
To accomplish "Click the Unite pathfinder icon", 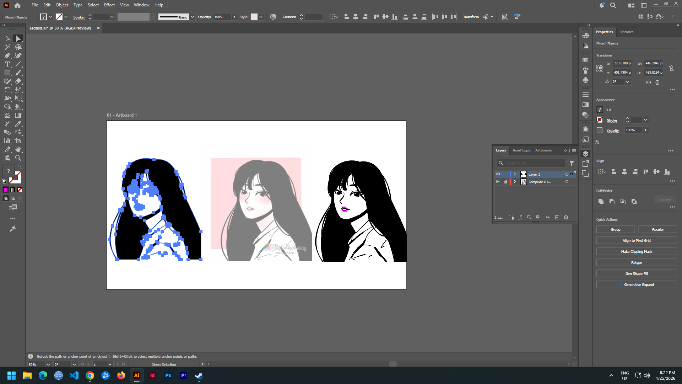I will click(601, 202).
